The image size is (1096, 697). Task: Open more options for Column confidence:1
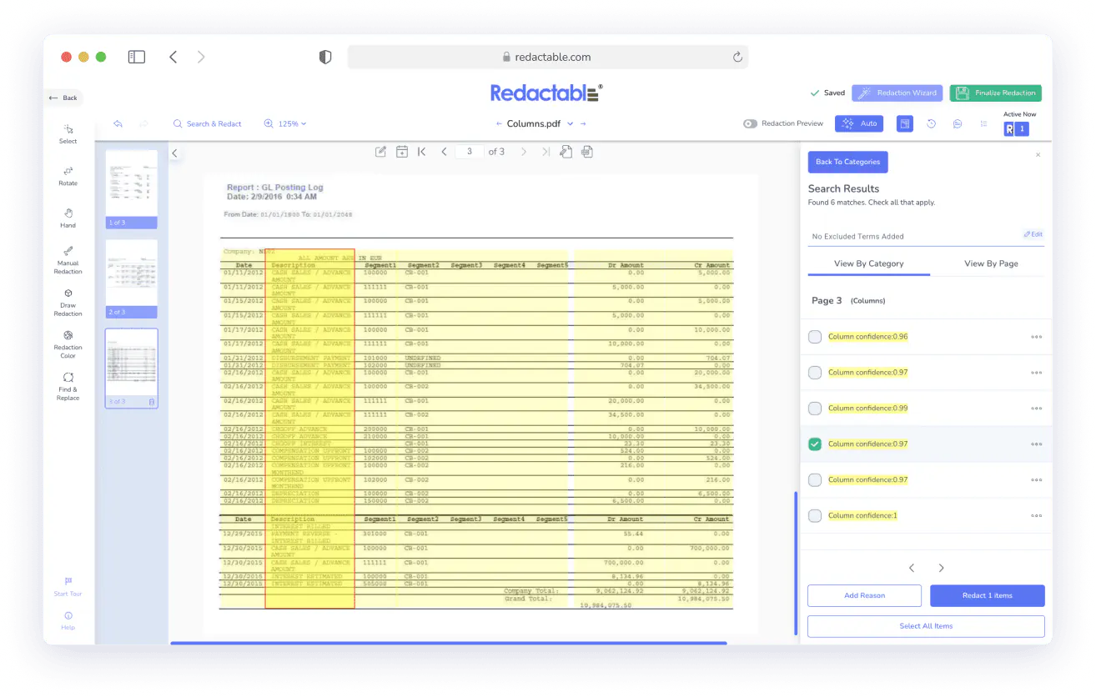(1036, 515)
